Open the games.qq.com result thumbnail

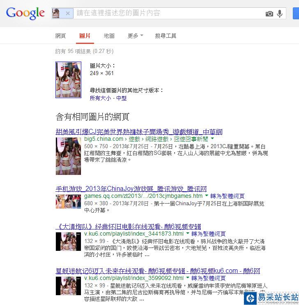[x=68, y=202]
